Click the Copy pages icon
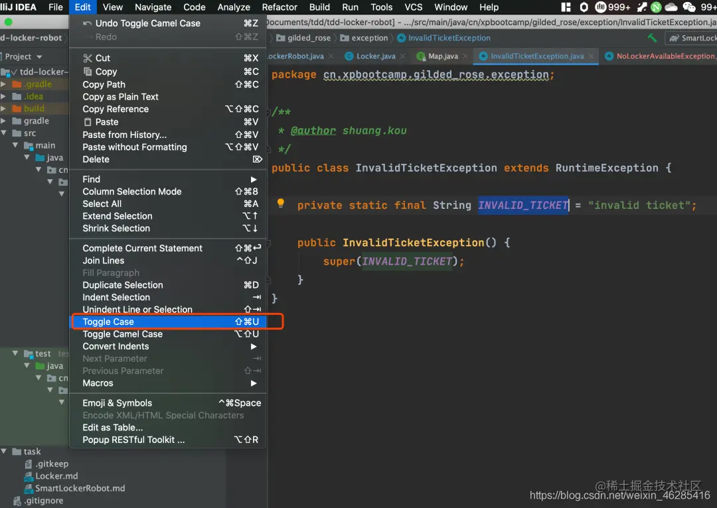Image resolution: width=717 pixels, height=508 pixels. pyautogui.click(x=88, y=71)
